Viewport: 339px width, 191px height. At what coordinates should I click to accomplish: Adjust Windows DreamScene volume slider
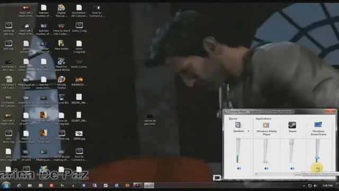tap(317, 158)
